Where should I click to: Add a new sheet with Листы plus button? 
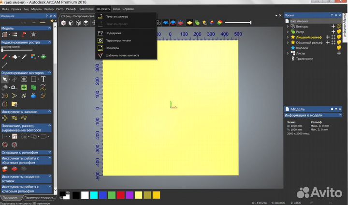pos(339,54)
